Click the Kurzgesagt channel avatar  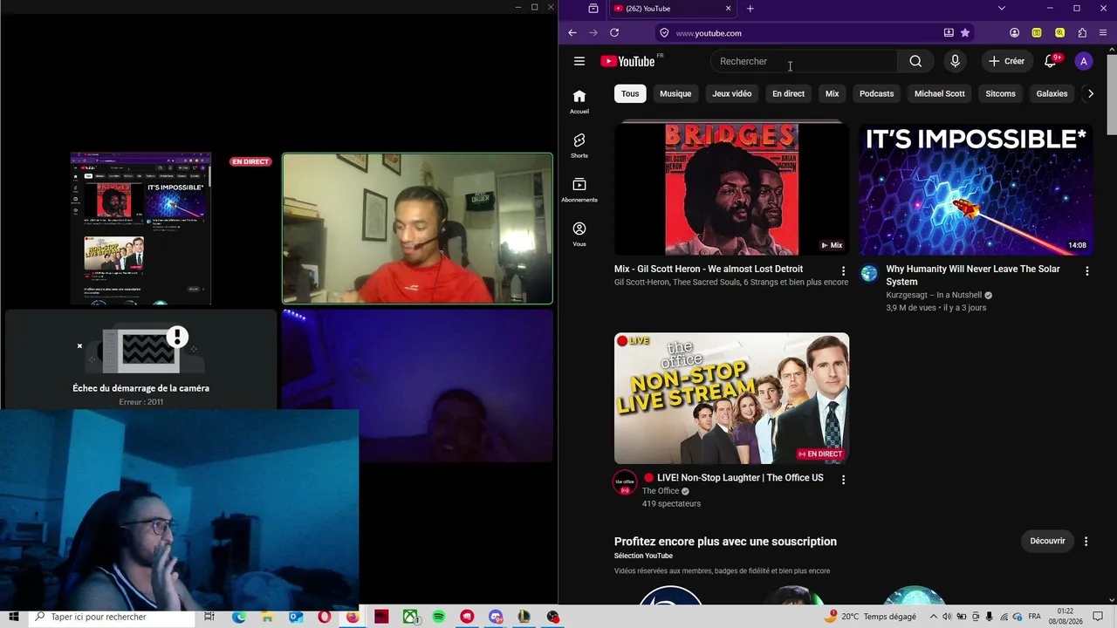point(869,274)
